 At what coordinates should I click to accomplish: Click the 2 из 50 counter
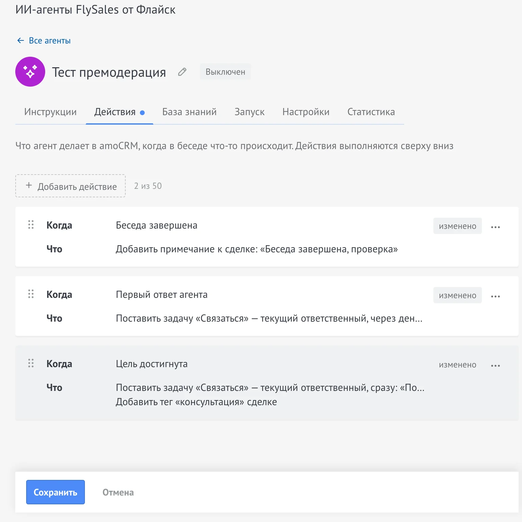tap(148, 186)
